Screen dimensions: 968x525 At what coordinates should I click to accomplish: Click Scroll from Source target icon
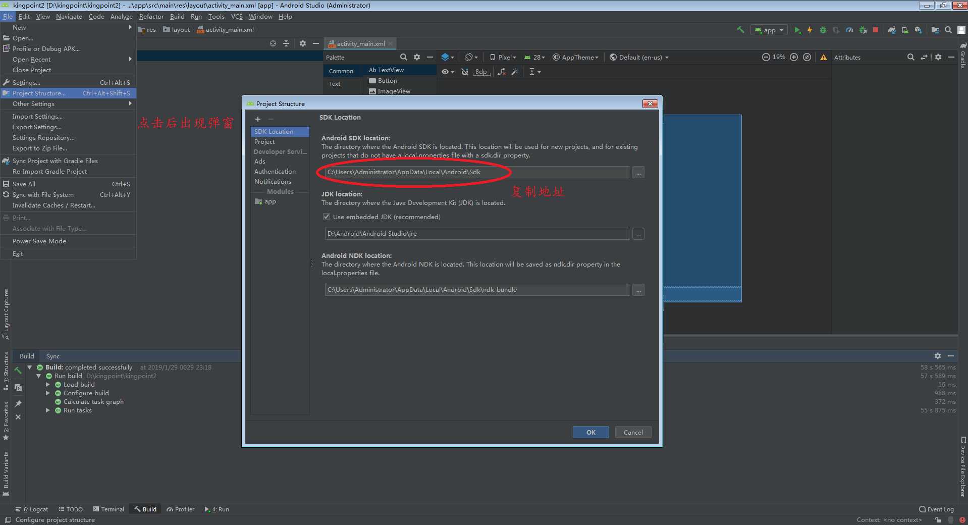(x=273, y=43)
